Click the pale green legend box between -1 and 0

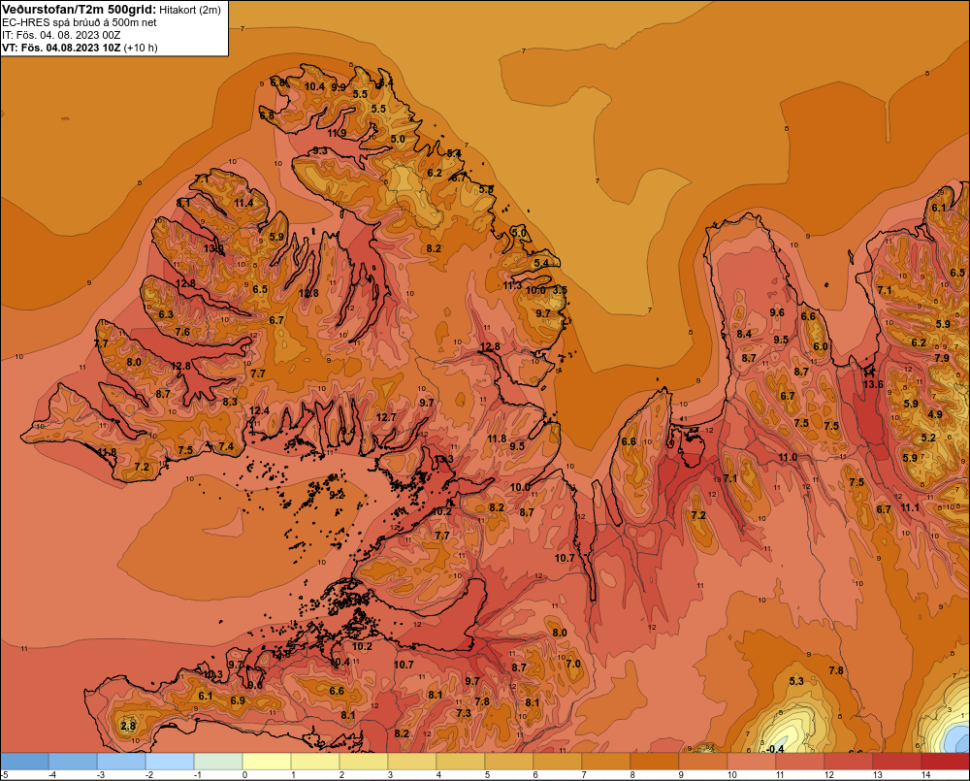point(218,761)
